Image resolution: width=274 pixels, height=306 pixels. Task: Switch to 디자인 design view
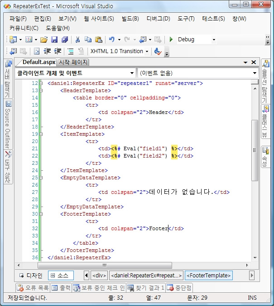[x=31, y=276]
